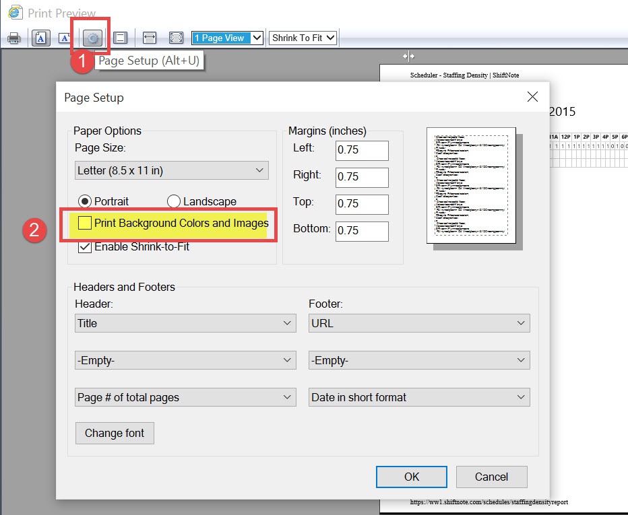Change the Header from Title option
The height and width of the screenshot is (515, 628).
coord(184,323)
